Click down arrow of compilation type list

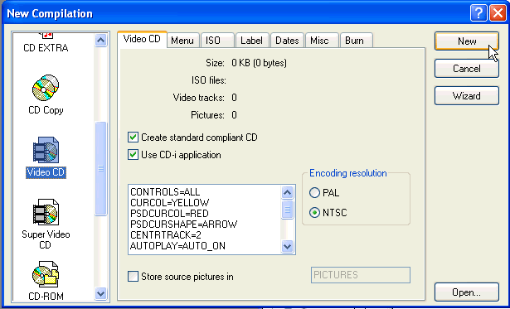coord(101,294)
